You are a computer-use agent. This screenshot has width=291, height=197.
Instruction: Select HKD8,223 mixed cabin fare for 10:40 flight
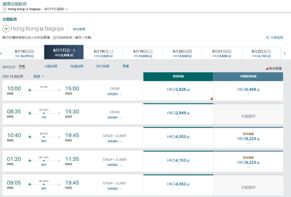[x=248, y=138]
